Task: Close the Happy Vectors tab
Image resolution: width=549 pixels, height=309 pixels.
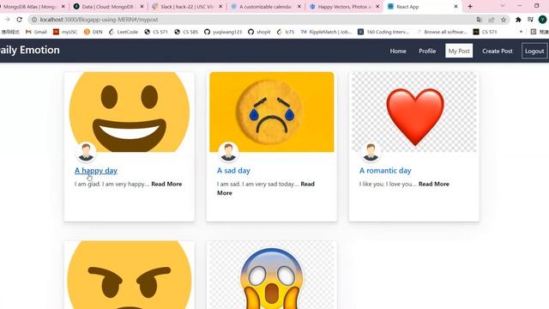Action: coord(377,6)
